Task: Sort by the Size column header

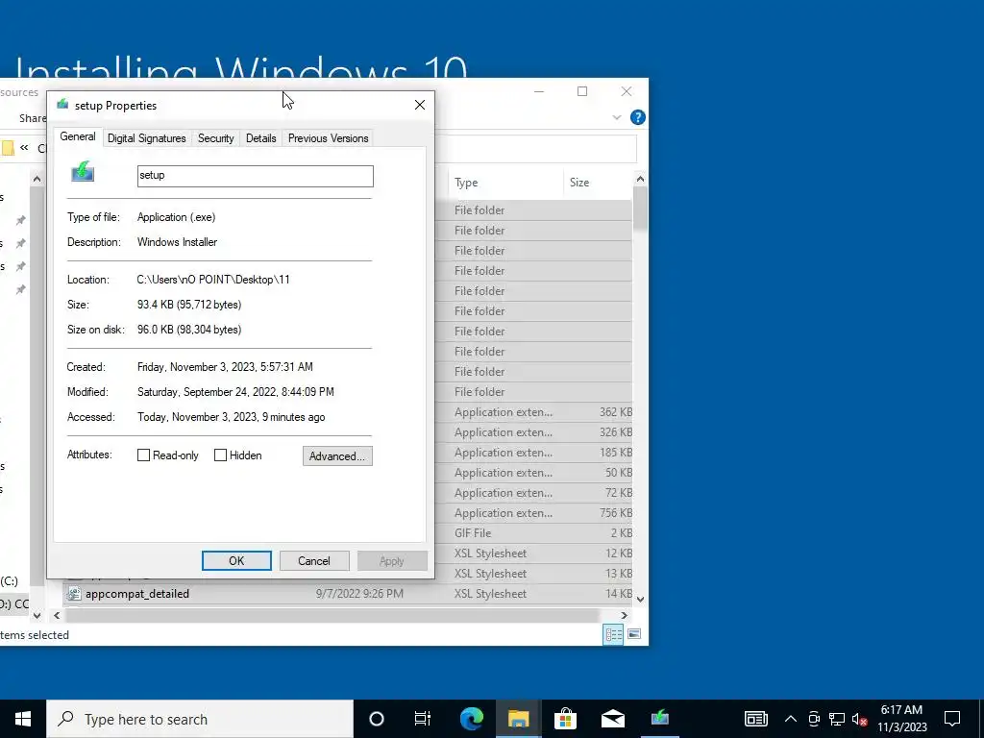Action: (x=598, y=183)
